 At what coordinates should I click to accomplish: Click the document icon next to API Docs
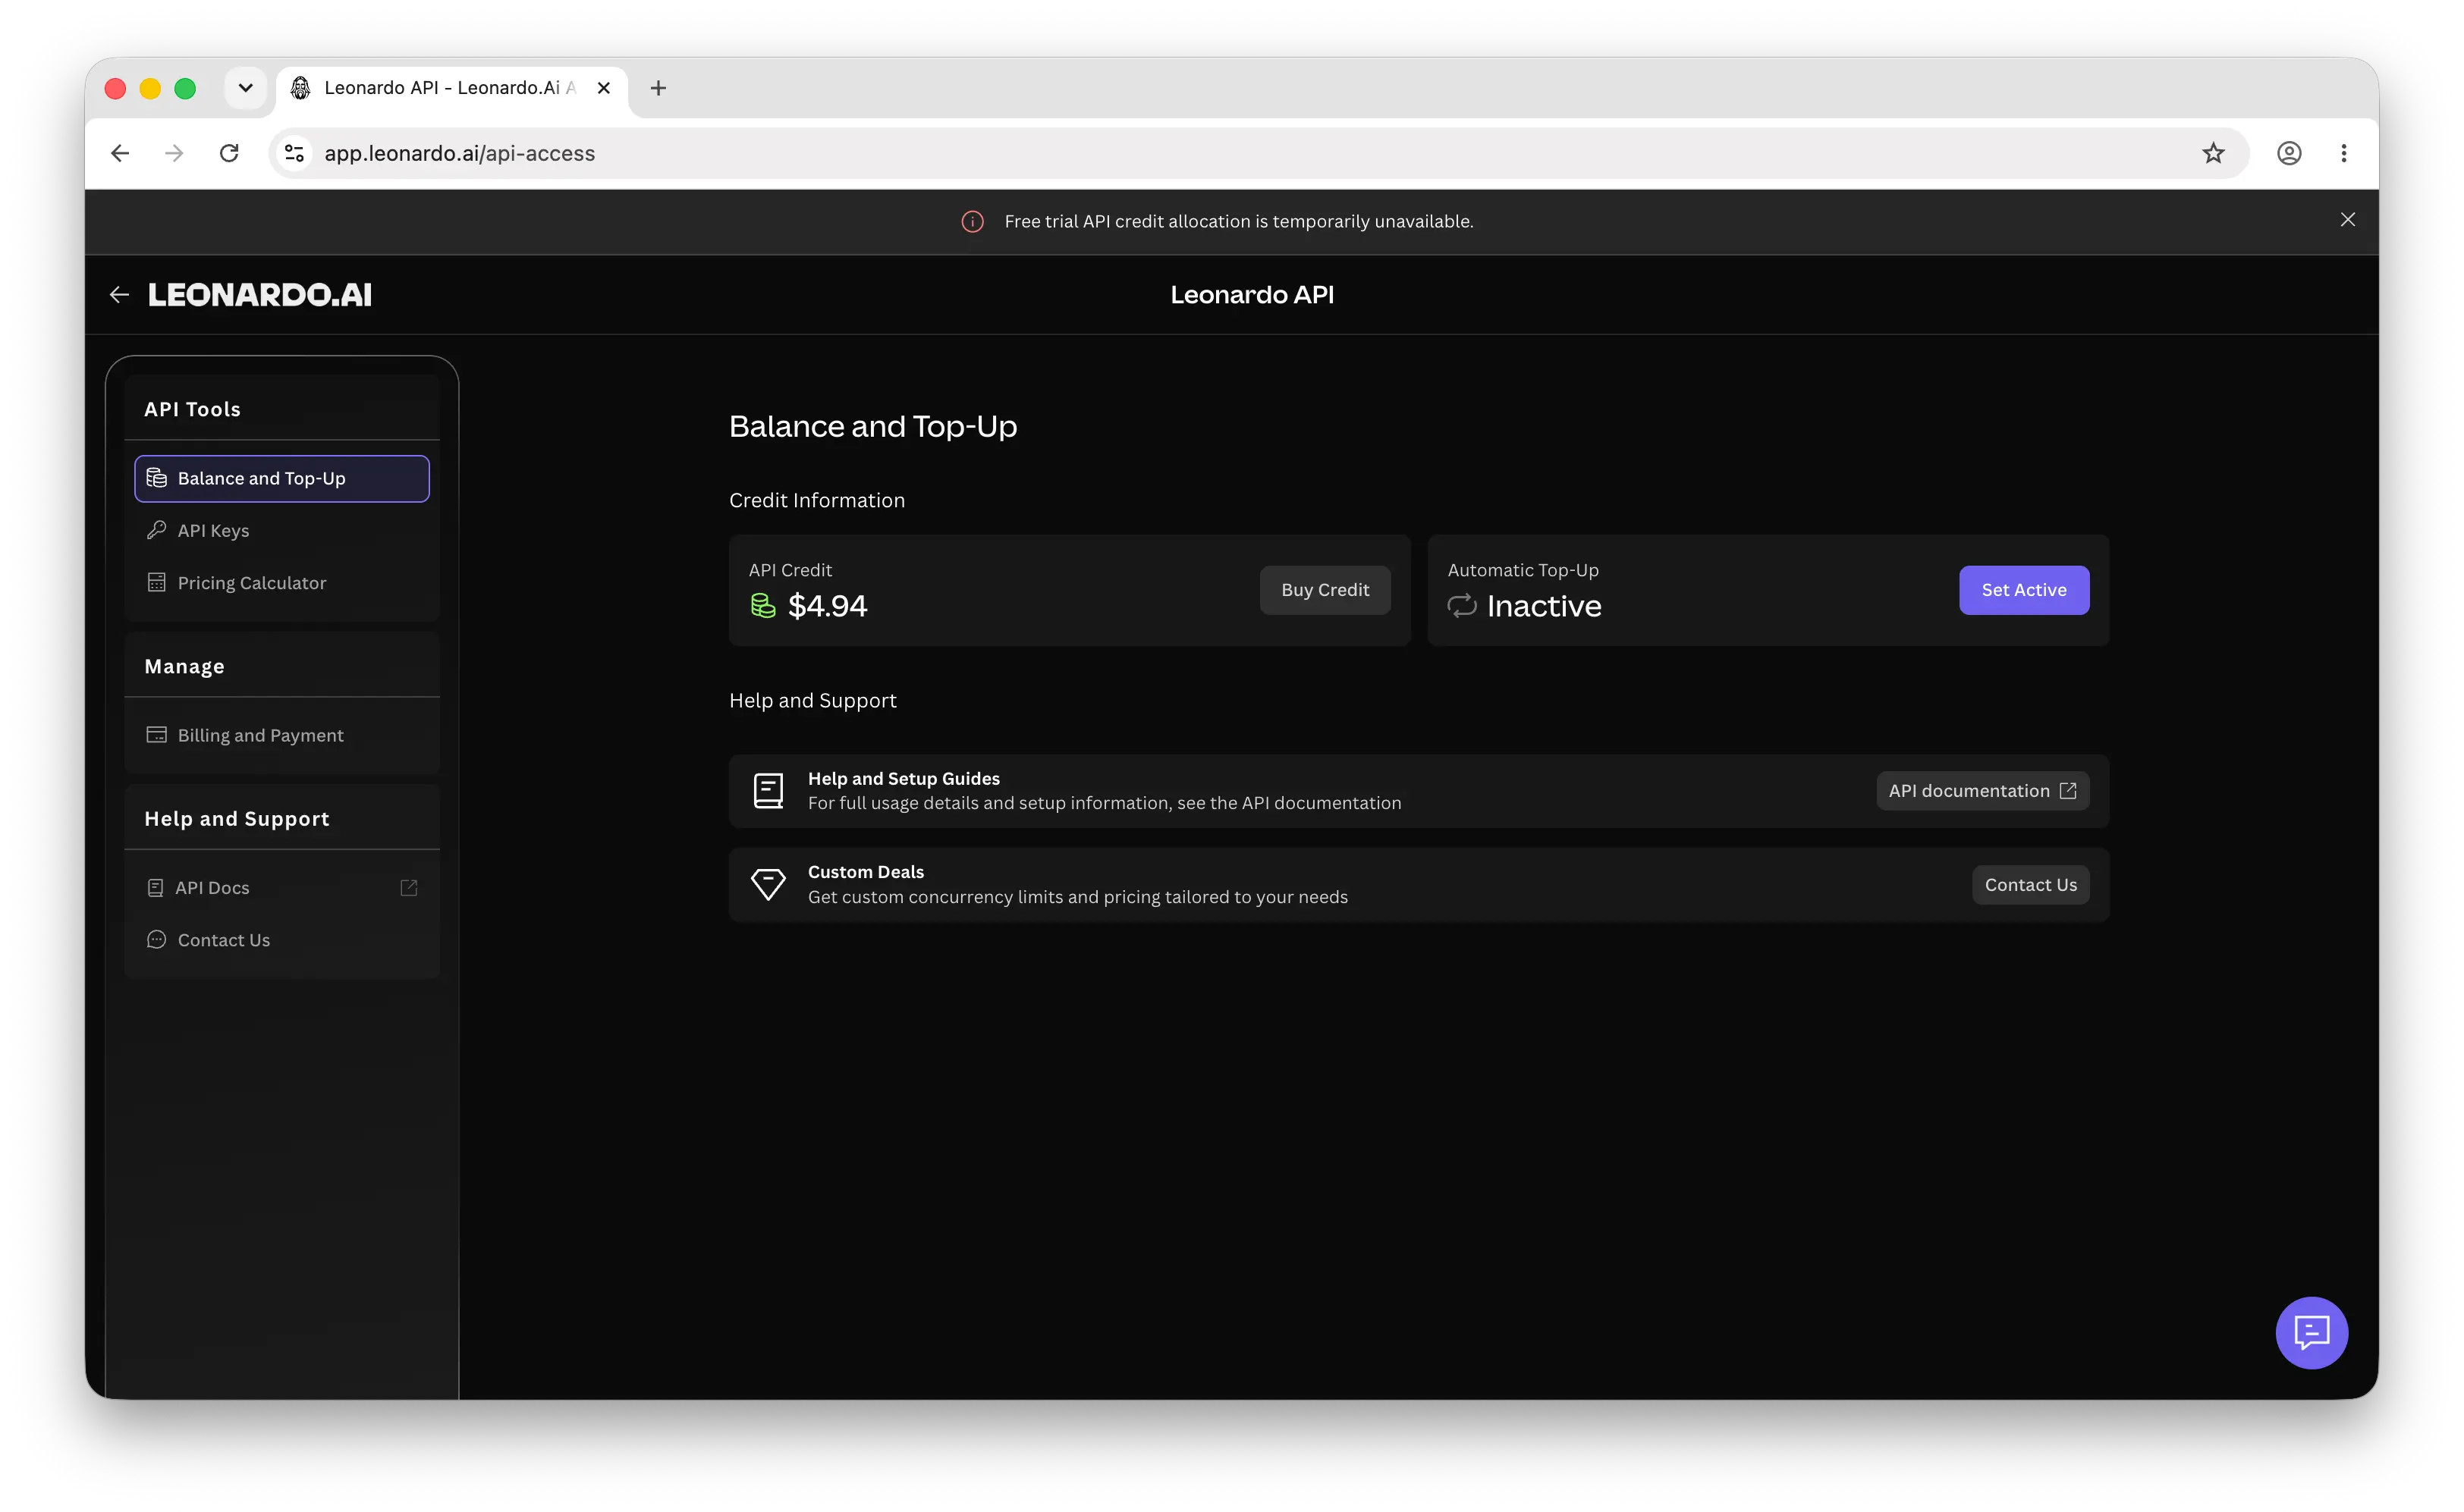[x=155, y=887]
